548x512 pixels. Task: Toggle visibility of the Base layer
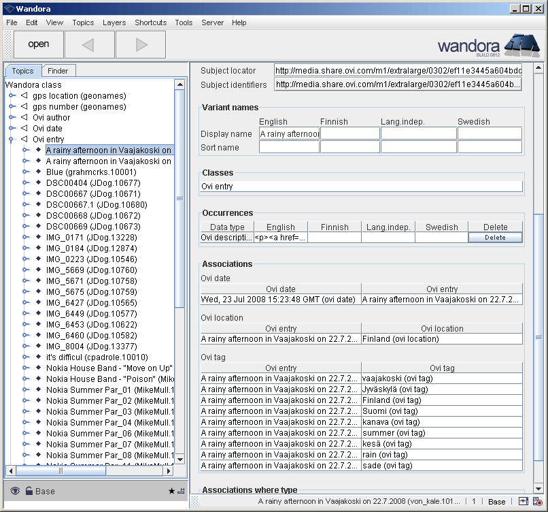click(15, 490)
